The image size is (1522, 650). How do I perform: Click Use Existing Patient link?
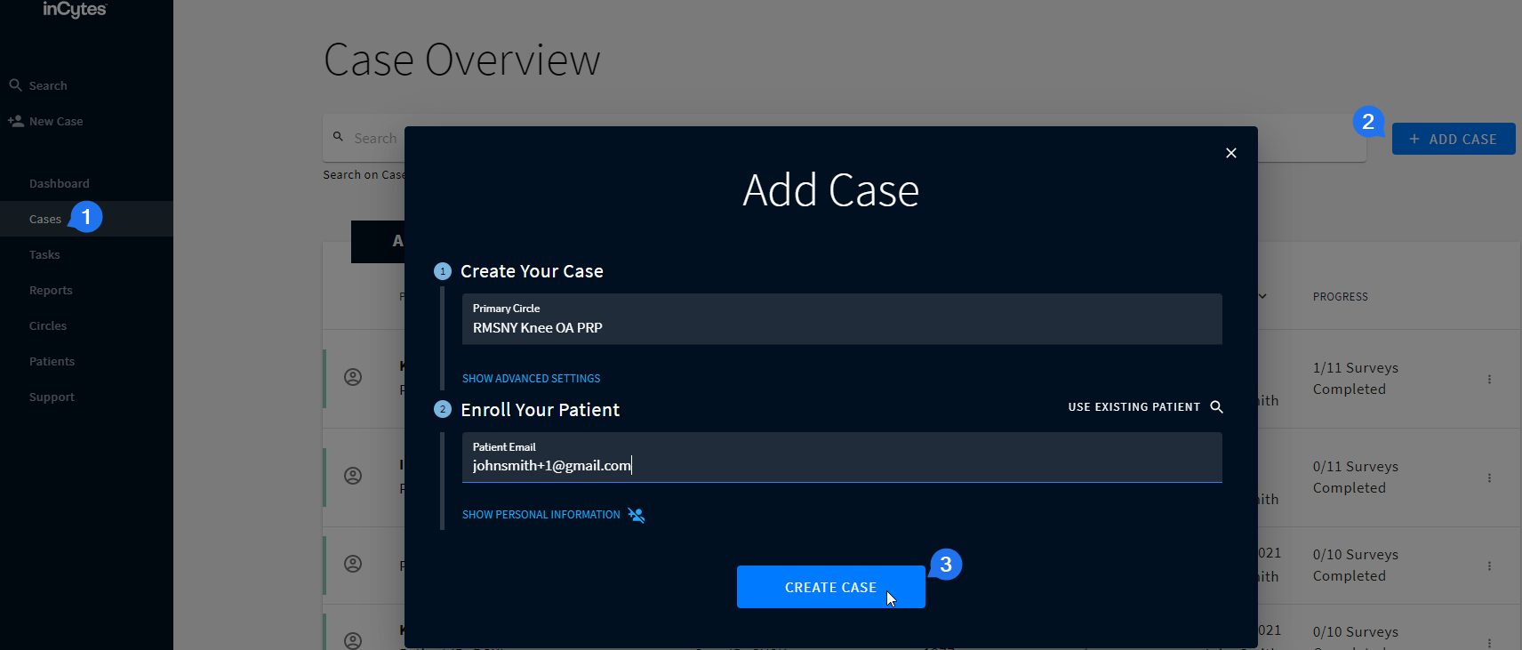click(x=1133, y=407)
